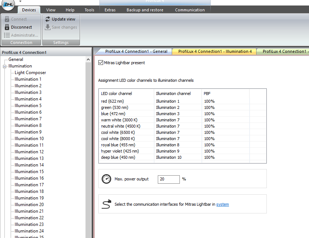Screen dimensions: 309x238
Task: Select the green (530 nm) row
Action: click(182, 107)
